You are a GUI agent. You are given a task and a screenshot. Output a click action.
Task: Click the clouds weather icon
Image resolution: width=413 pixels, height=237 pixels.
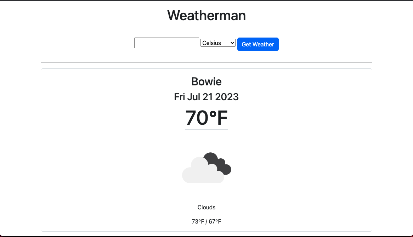coord(206,168)
